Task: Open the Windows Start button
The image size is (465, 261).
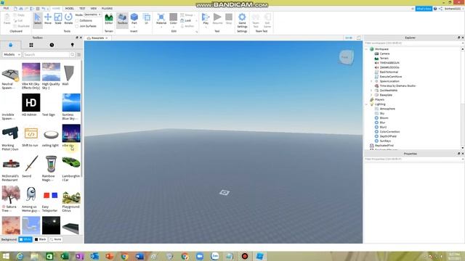Action: coord(6,256)
